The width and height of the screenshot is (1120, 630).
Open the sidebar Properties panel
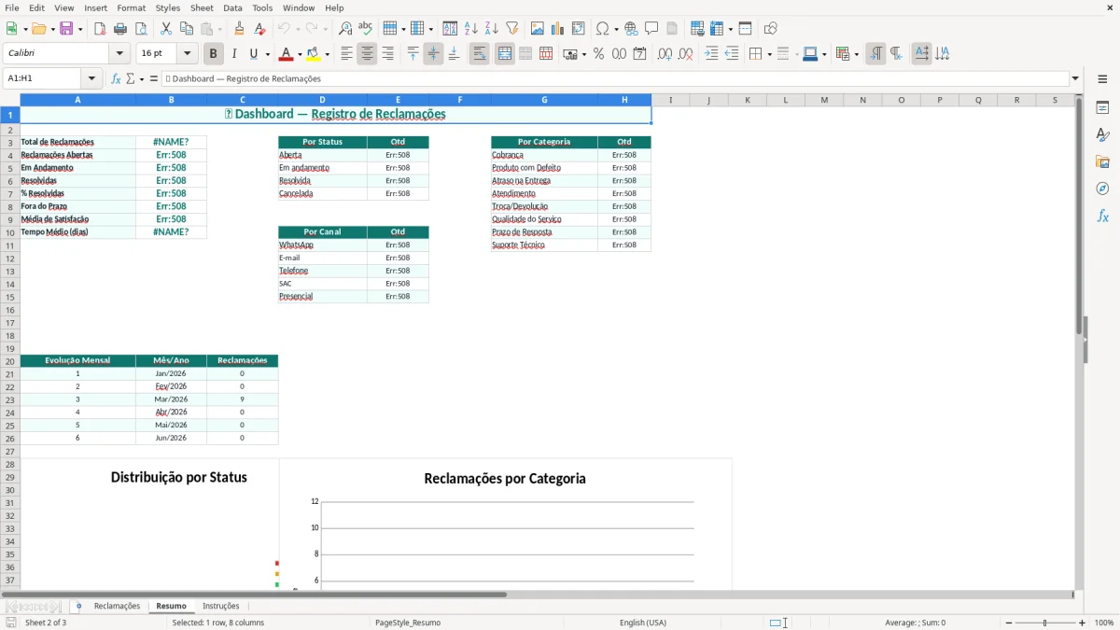pyautogui.click(x=1102, y=108)
